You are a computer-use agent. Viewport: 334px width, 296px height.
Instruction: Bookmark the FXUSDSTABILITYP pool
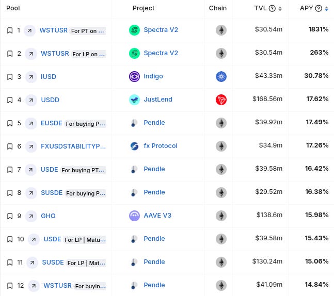pos(10,146)
